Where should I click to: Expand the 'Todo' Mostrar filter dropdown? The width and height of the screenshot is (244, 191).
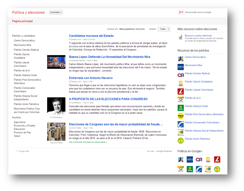[x=163, y=29]
